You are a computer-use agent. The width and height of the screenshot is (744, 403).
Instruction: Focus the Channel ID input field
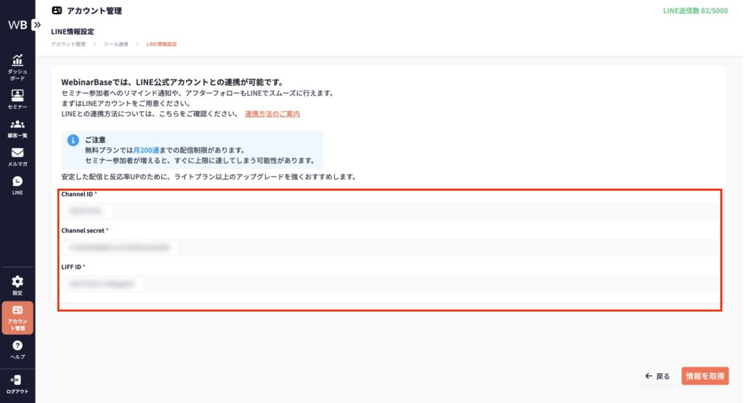click(x=389, y=211)
